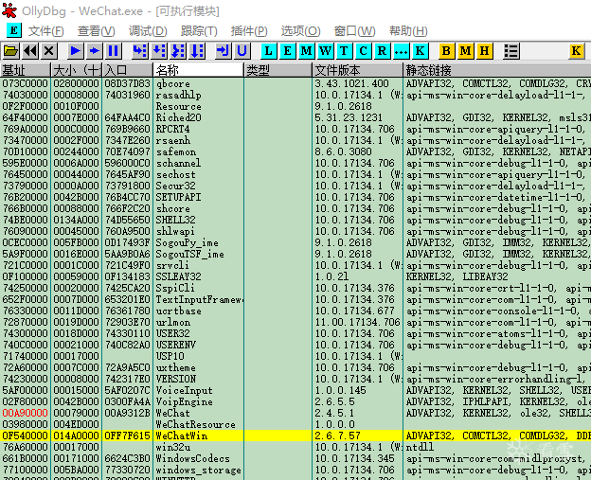Open file with folder toolbar icon
Image resolution: width=591 pixels, height=480 pixels.
(x=10, y=51)
